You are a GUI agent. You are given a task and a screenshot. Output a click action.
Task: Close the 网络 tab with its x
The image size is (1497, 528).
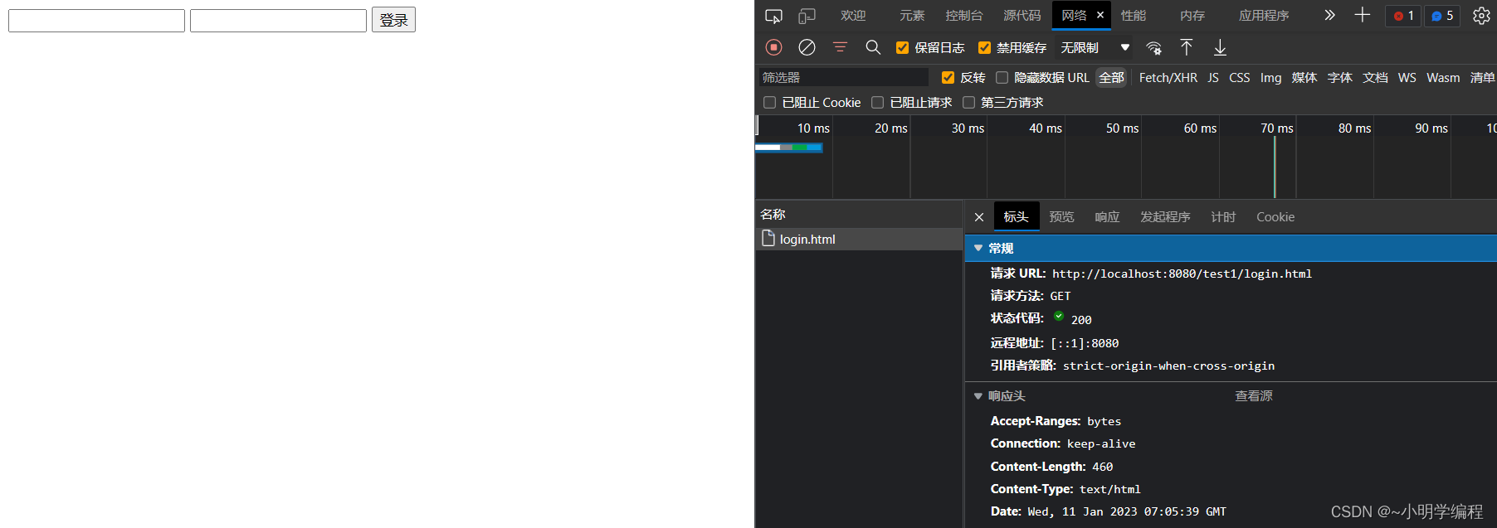tap(1100, 15)
